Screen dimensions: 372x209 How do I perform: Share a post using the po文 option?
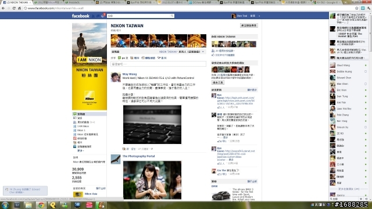pos(123,58)
